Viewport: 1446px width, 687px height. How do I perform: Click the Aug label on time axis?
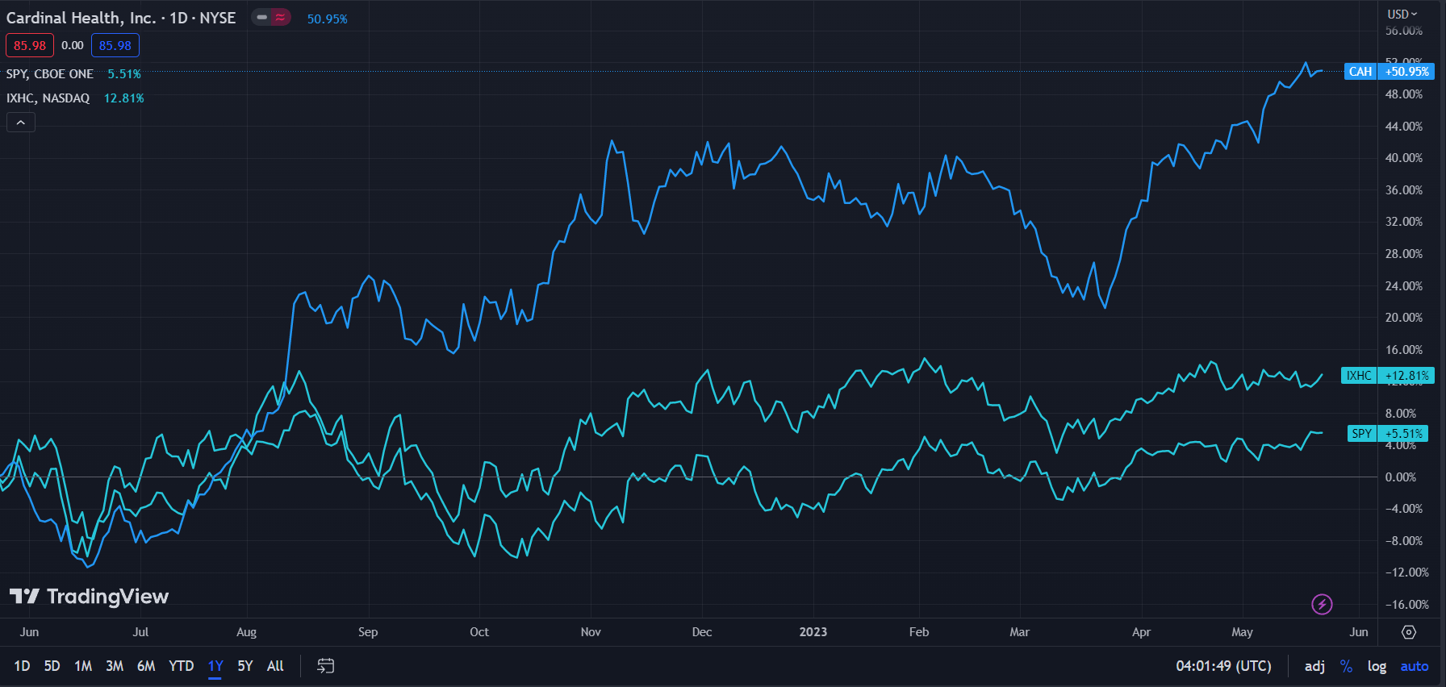tap(246, 632)
